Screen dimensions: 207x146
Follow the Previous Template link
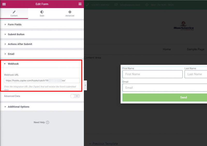click(x=103, y=144)
